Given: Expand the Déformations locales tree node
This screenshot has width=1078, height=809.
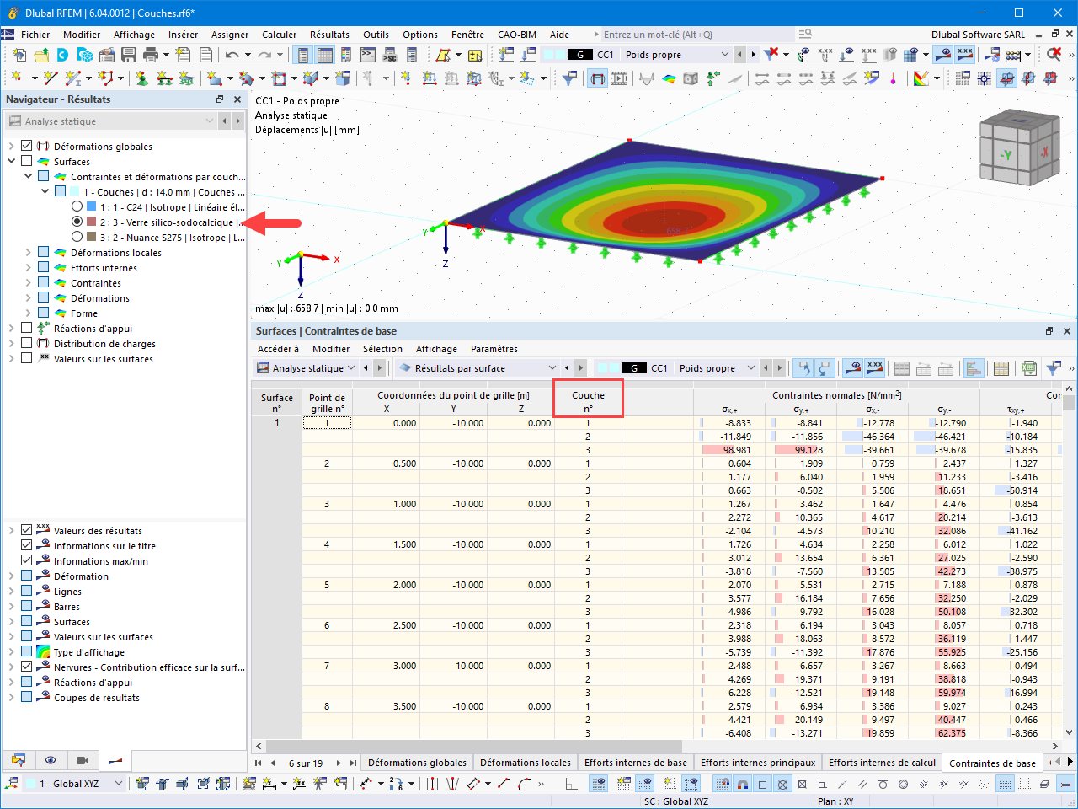Looking at the screenshot, I should click(29, 253).
